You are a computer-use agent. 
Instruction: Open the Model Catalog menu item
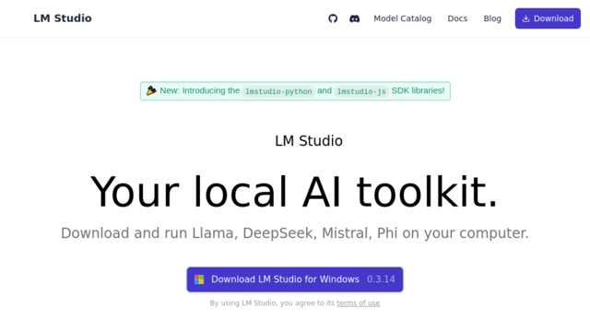[402, 18]
